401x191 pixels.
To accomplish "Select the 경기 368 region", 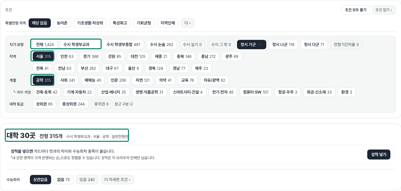I will (x=91, y=57).
